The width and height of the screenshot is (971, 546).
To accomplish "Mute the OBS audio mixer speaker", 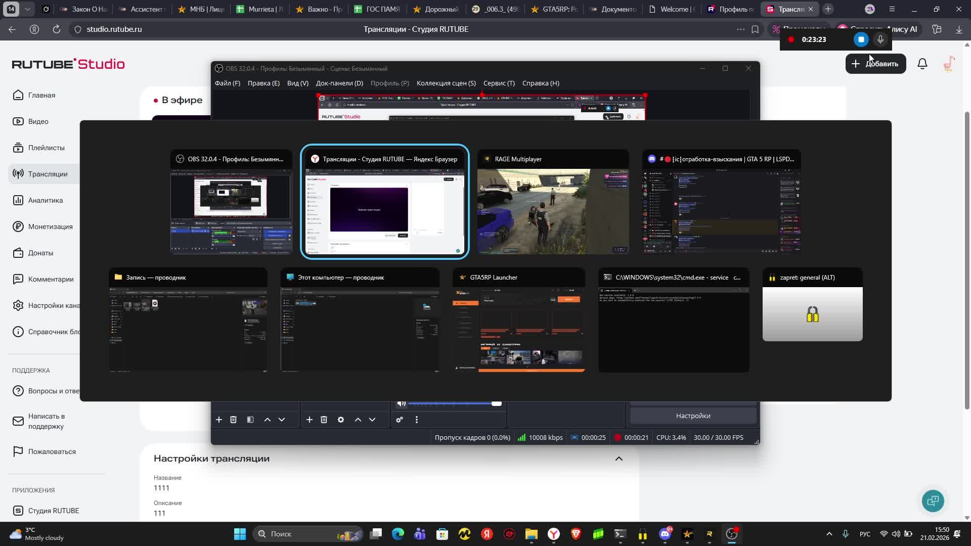I will (401, 403).
